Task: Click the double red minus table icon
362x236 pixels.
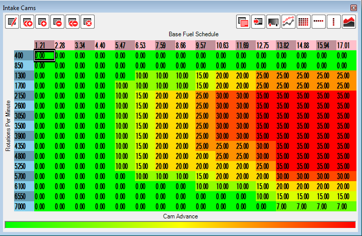Action: [x=73, y=22]
